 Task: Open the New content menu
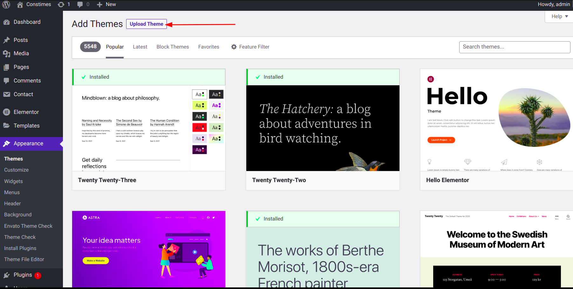[106, 4]
